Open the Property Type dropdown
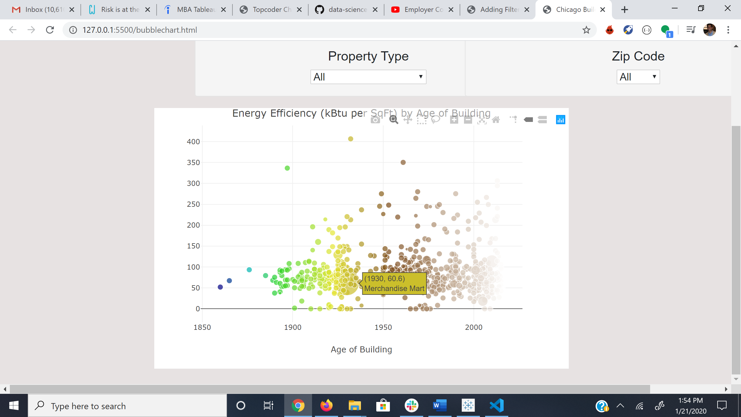The height and width of the screenshot is (417, 741). tap(368, 77)
